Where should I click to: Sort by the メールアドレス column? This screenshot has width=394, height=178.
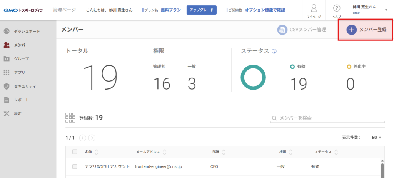click(164, 152)
